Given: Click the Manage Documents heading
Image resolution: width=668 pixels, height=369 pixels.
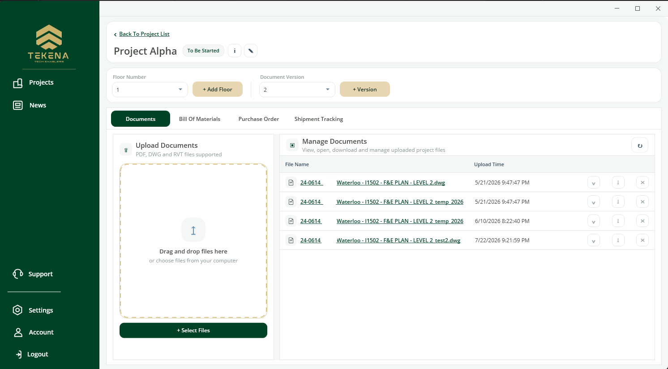Looking at the screenshot, I should [x=334, y=142].
